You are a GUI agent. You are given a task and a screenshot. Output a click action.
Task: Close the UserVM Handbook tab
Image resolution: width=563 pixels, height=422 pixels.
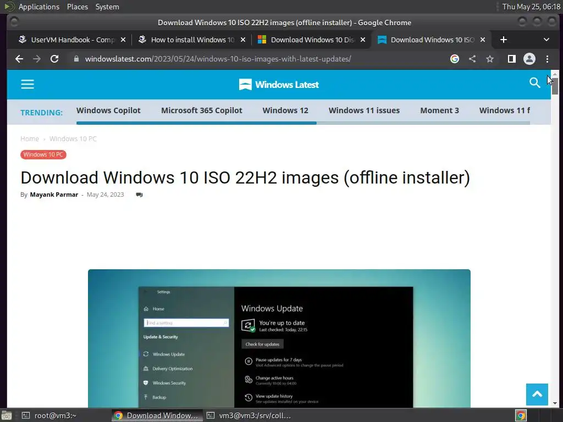(123, 40)
